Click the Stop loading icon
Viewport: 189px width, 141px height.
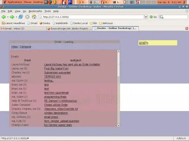click(x=27, y=17)
